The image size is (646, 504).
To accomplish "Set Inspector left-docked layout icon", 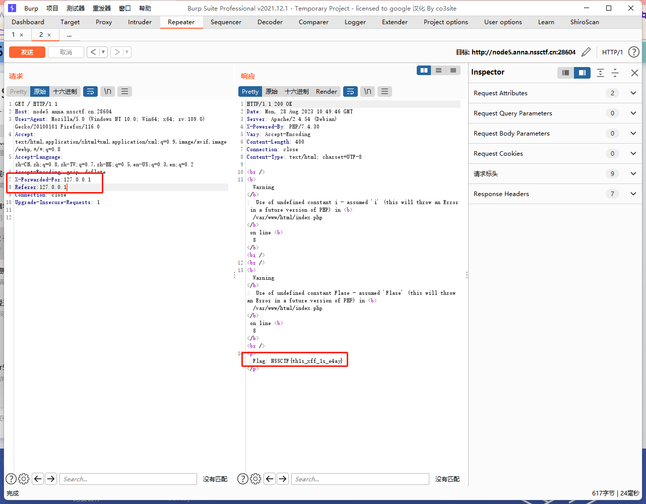I will tap(566, 73).
